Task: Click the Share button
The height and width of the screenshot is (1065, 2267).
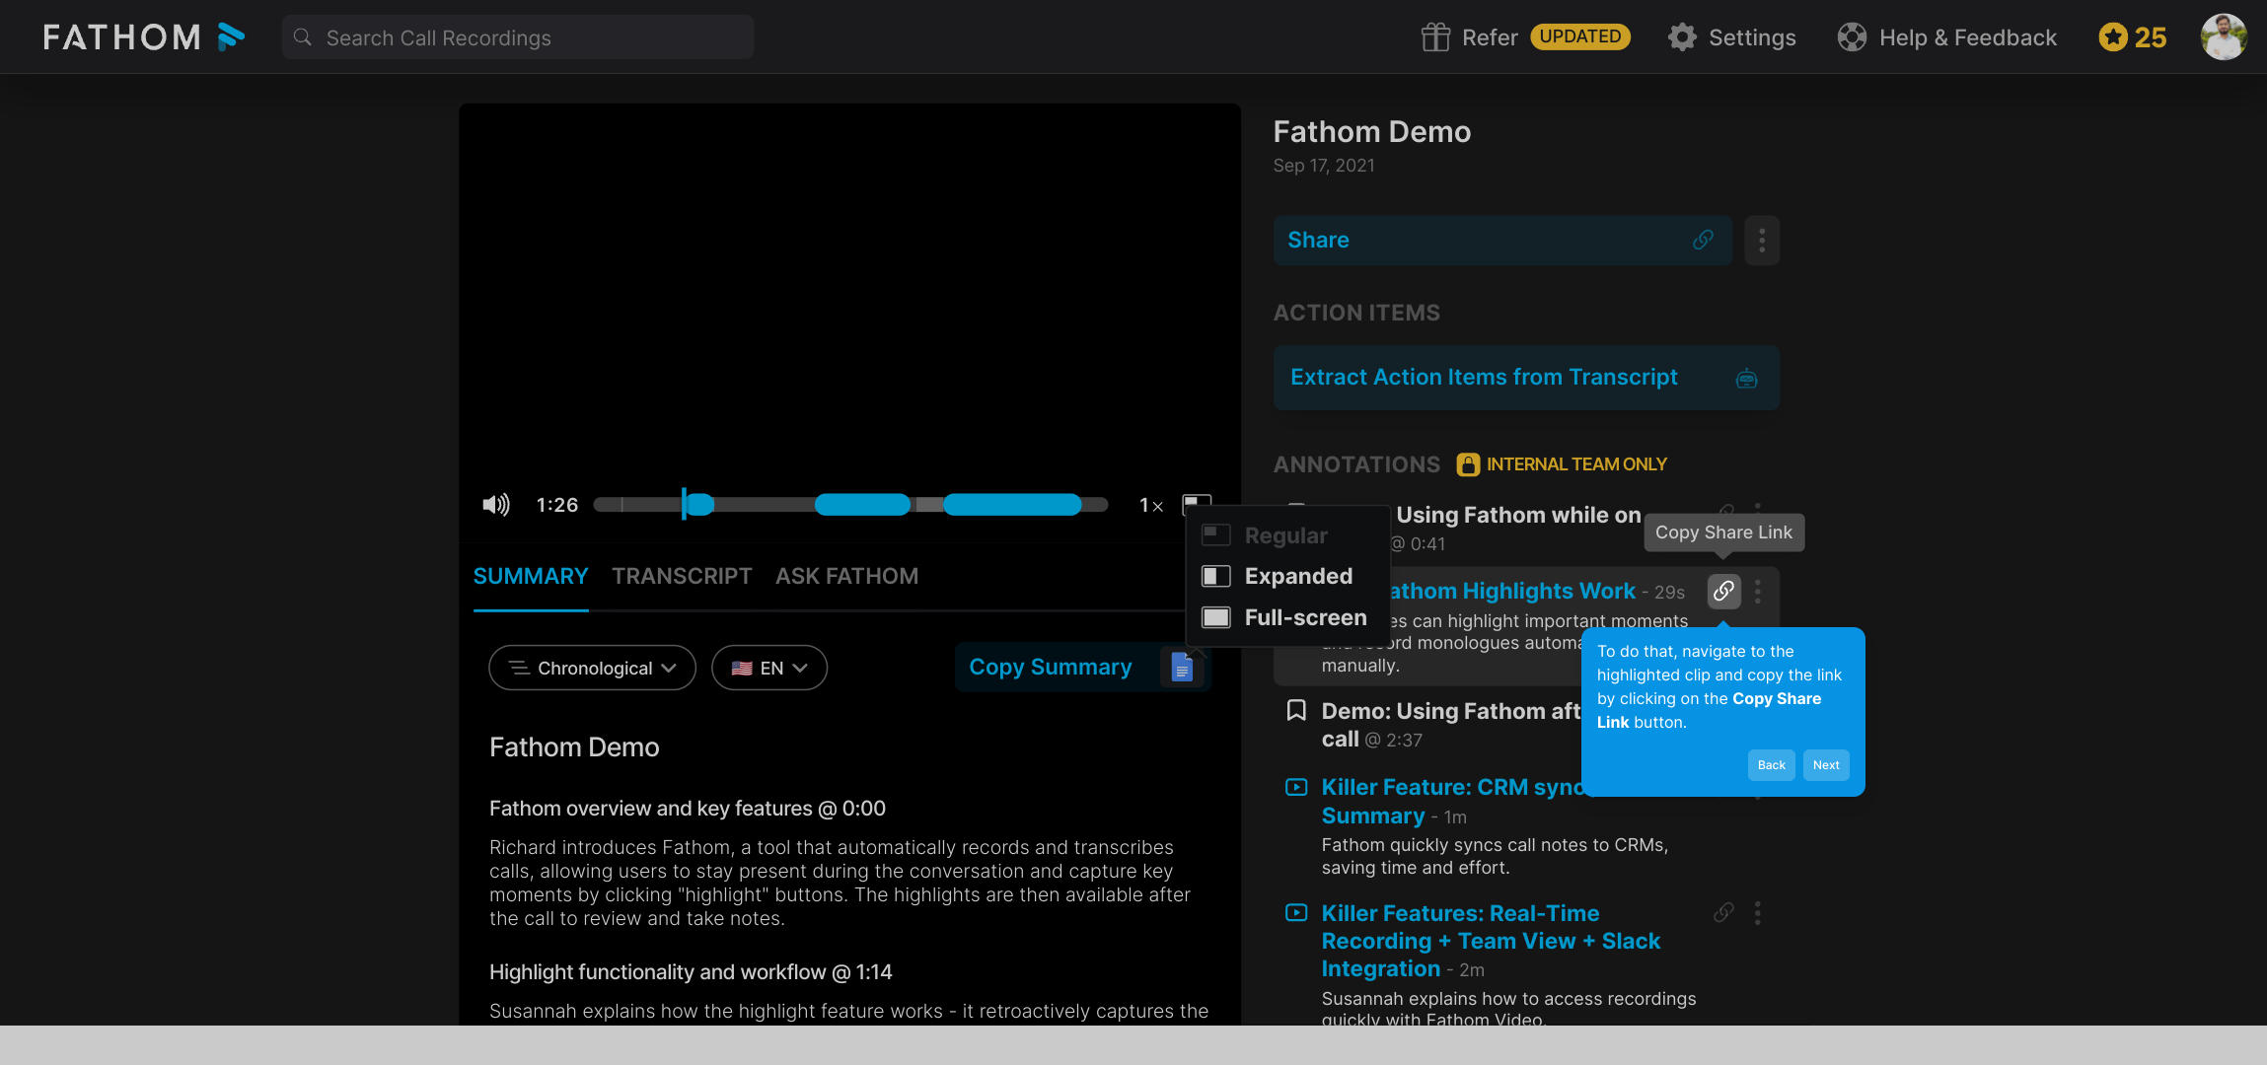Action: 1502,241
